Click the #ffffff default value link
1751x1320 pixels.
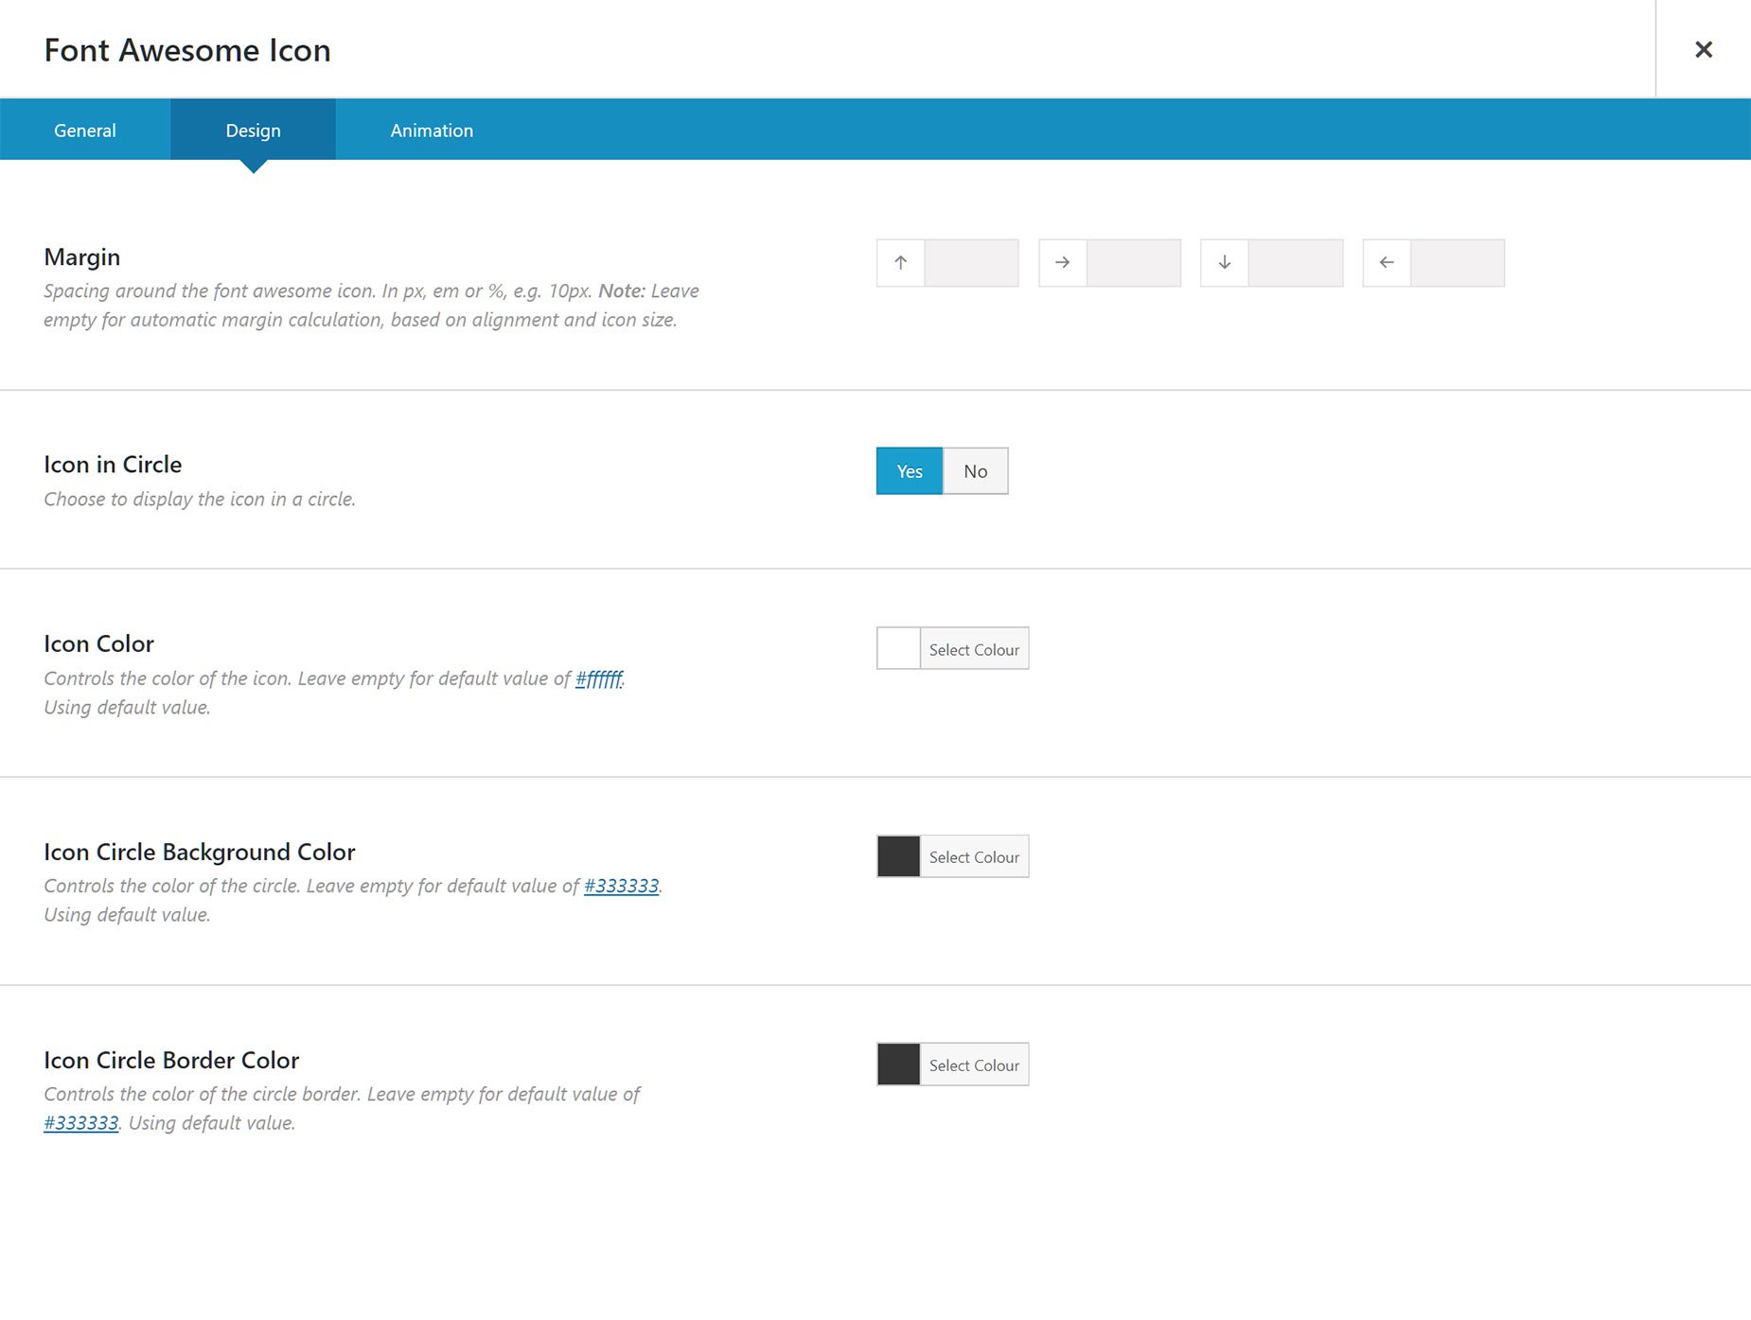(x=599, y=678)
